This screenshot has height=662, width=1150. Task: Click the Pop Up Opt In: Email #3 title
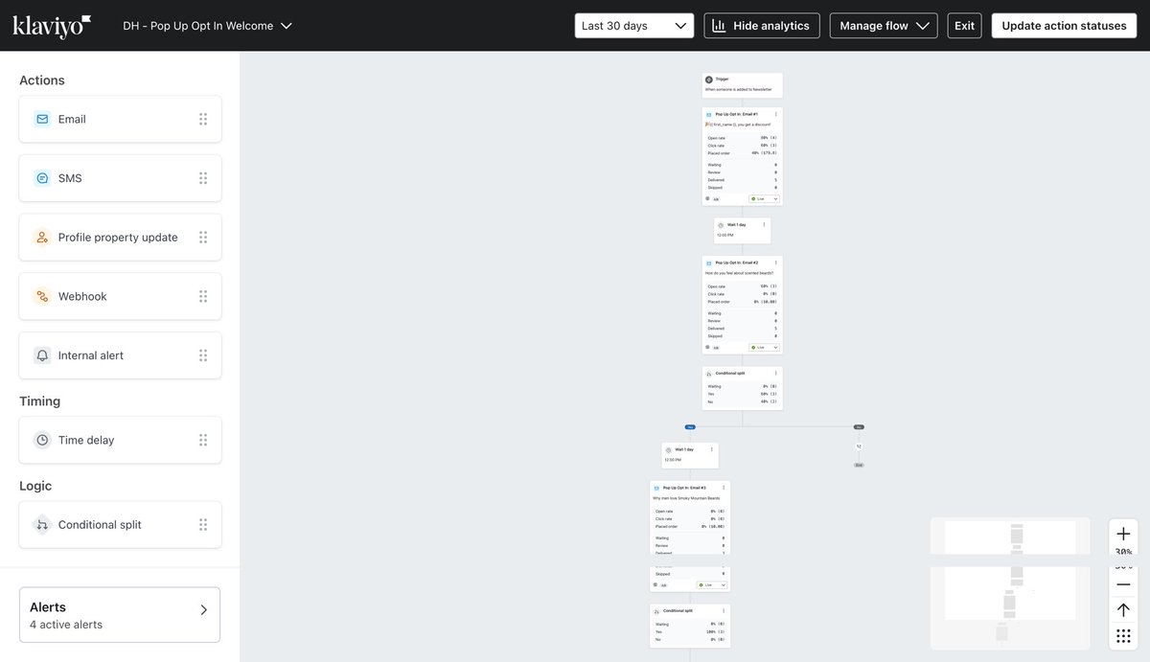pyautogui.click(x=684, y=488)
